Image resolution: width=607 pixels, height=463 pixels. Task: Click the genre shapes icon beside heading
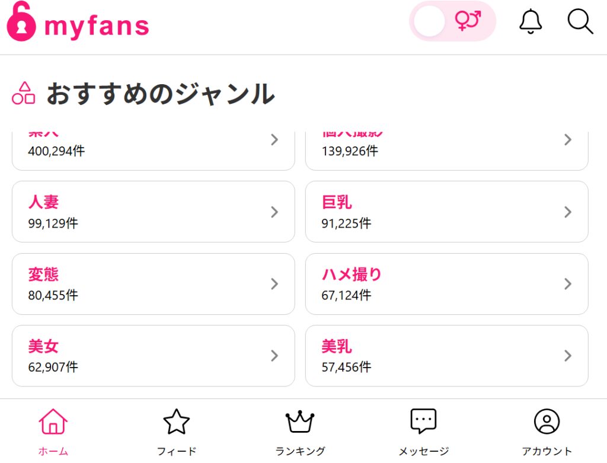coord(23,93)
